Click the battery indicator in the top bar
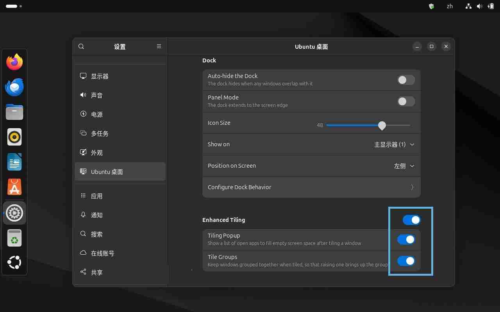Viewport: 500px width, 312px height. tap(491, 6)
